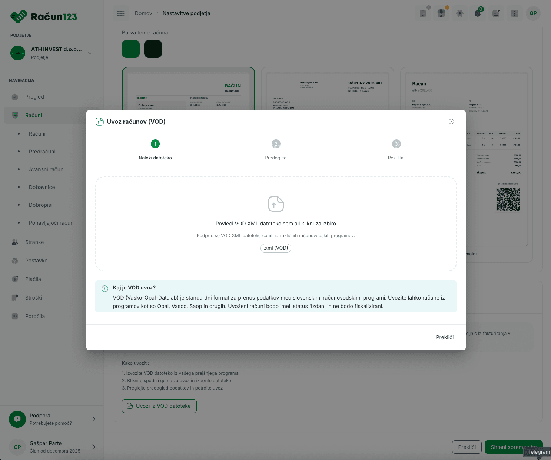Open the notifications bell
Screen dimensions: 551x460
click(478, 13)
